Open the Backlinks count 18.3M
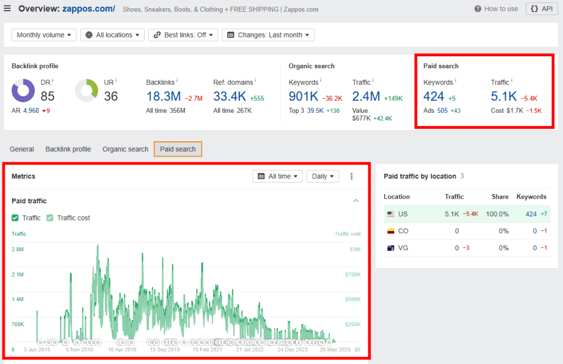The width and height of the screenshot is (563, 364). (x=163, y=96)
